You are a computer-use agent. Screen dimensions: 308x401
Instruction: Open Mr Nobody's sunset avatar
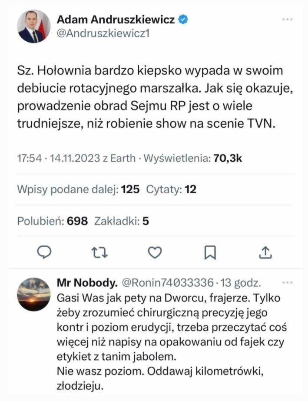[33, 295]
